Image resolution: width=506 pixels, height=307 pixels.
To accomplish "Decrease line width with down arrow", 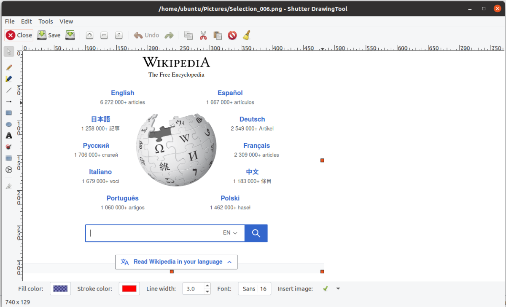I will click(207, 292).
